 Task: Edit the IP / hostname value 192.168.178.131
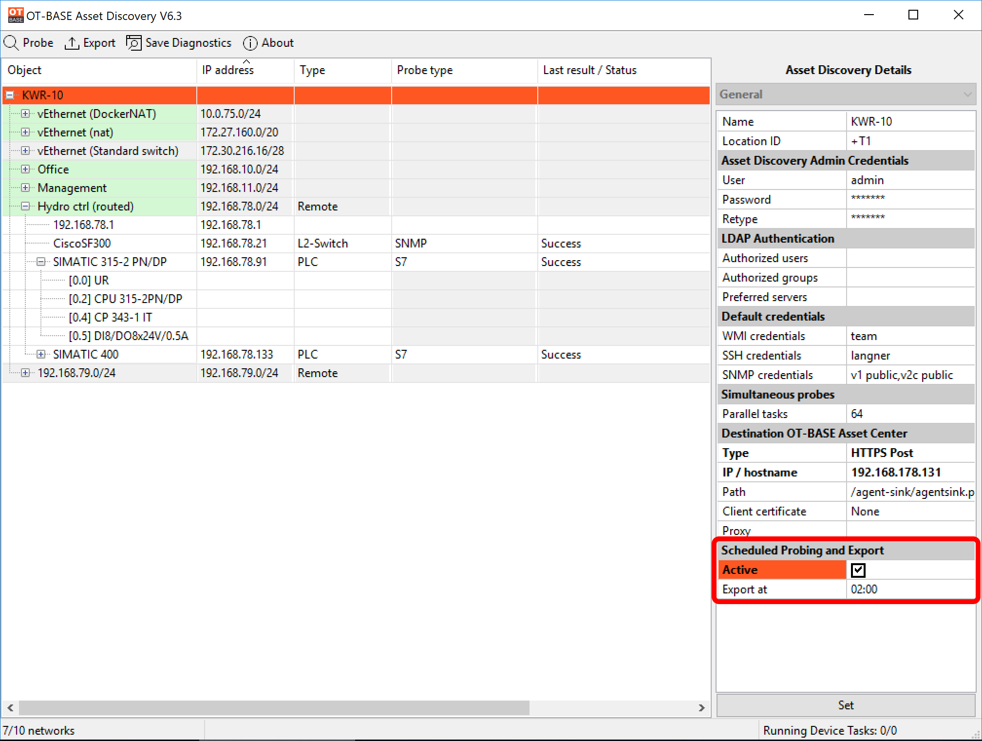[x=910, y=472]
